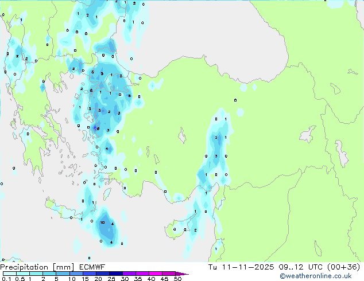Select the date 11-11-2025

pyautogui.click(x=248, y=267)
